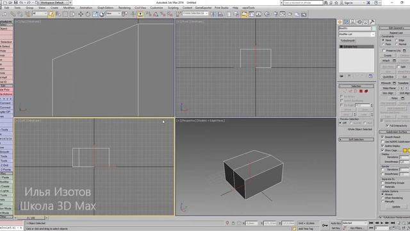Image resolution: width=410 pixels, height=231 pixels.
Task: Open Select by Name dialog icon
Action: [58, 14]
